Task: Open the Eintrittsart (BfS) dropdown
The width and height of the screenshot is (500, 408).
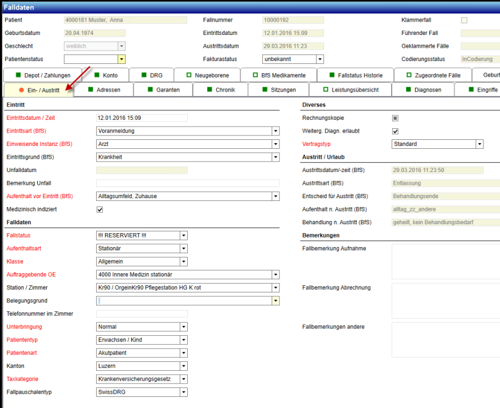Action: click(x=275, y=131)
